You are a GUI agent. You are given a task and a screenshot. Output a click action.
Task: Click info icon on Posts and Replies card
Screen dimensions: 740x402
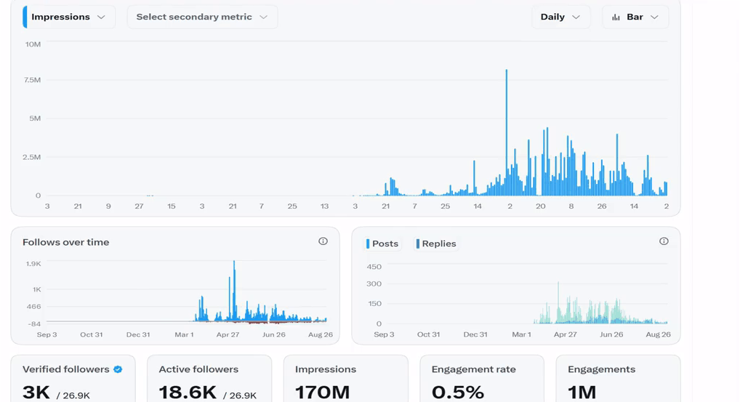664,241
